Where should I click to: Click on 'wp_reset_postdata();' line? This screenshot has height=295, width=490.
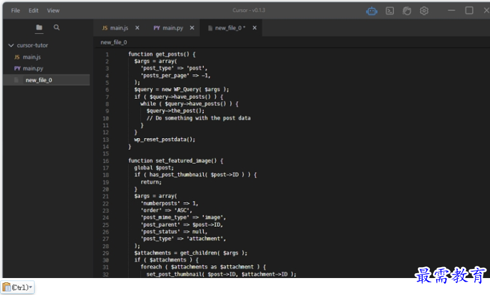click(x=165, y=139)
